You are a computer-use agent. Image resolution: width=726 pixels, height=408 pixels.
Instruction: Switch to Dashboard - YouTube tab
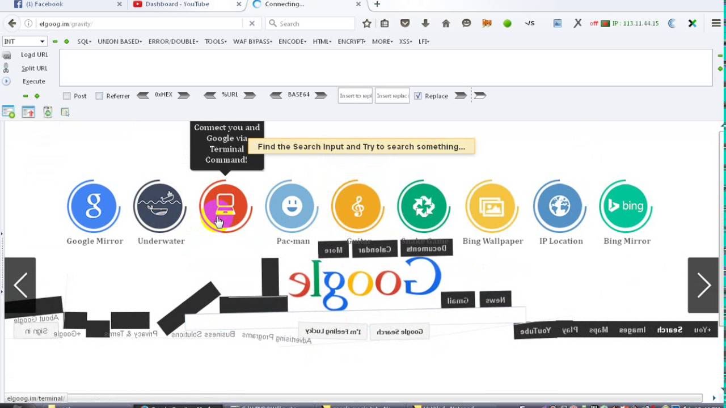[185, 4]
